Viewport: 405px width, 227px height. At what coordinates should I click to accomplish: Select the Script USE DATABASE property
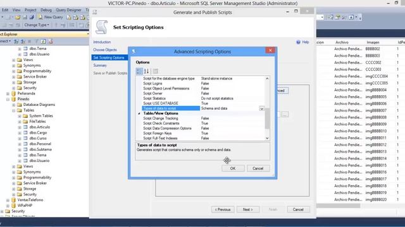point(203,103)
